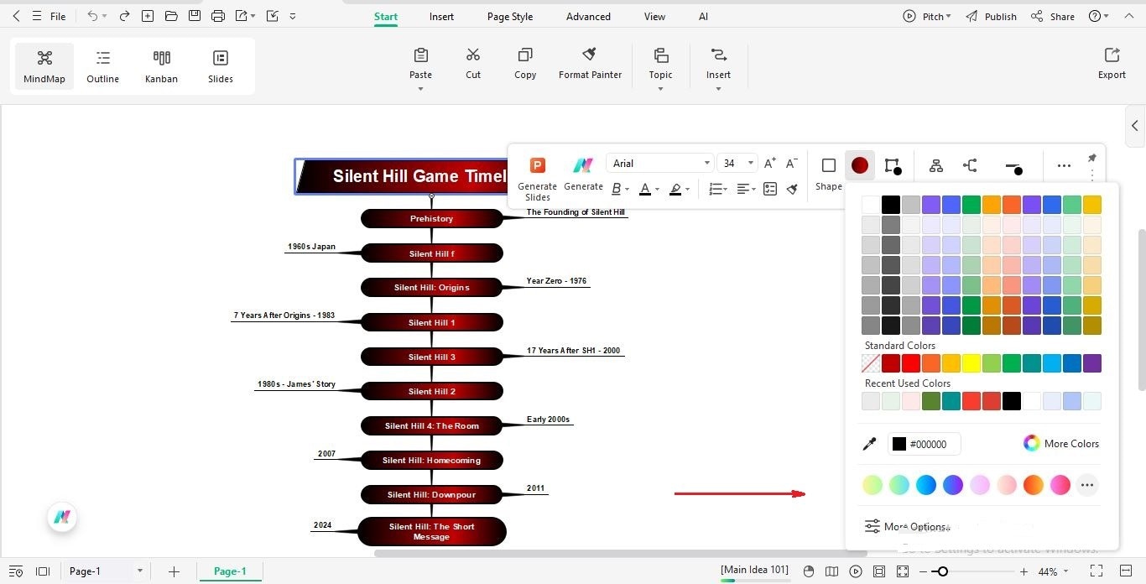Pin the floating toolbar
Image resolution: width=1146 pixels, height=584 pixels.
(x=1091, y=158)
